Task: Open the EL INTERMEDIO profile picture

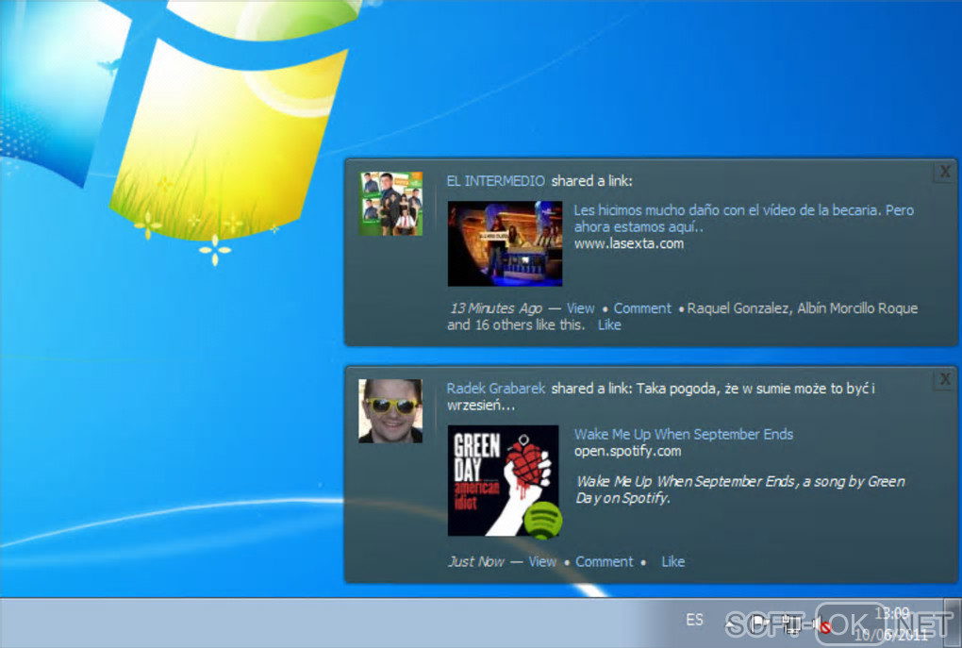Action: pos(390,204)
